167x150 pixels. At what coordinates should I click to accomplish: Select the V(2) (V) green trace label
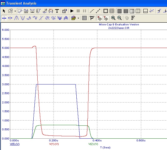93,144
